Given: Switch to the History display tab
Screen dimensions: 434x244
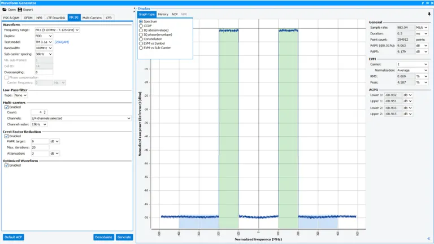Looking at the screenshot, I should (163, 14).
